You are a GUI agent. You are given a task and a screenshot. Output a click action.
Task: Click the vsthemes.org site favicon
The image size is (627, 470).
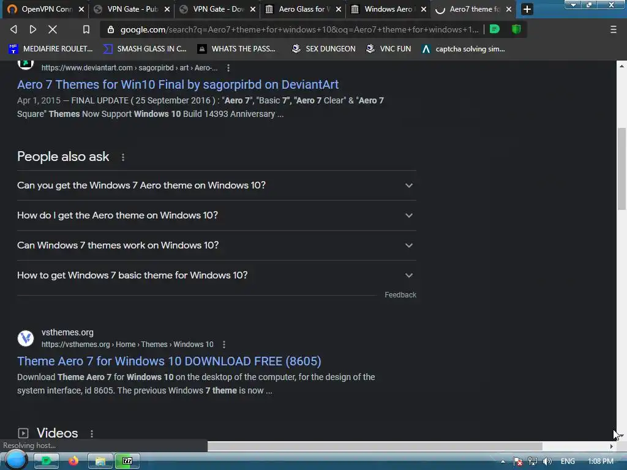(x=26, y=338)
